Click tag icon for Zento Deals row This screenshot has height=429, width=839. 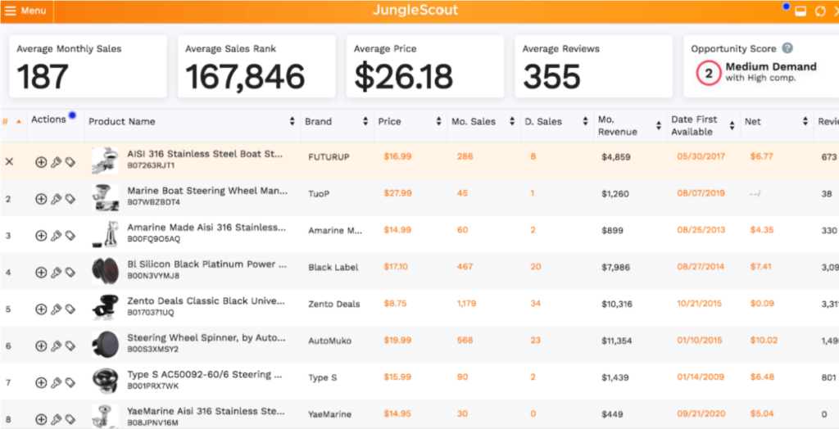click(x=70, y=309)
